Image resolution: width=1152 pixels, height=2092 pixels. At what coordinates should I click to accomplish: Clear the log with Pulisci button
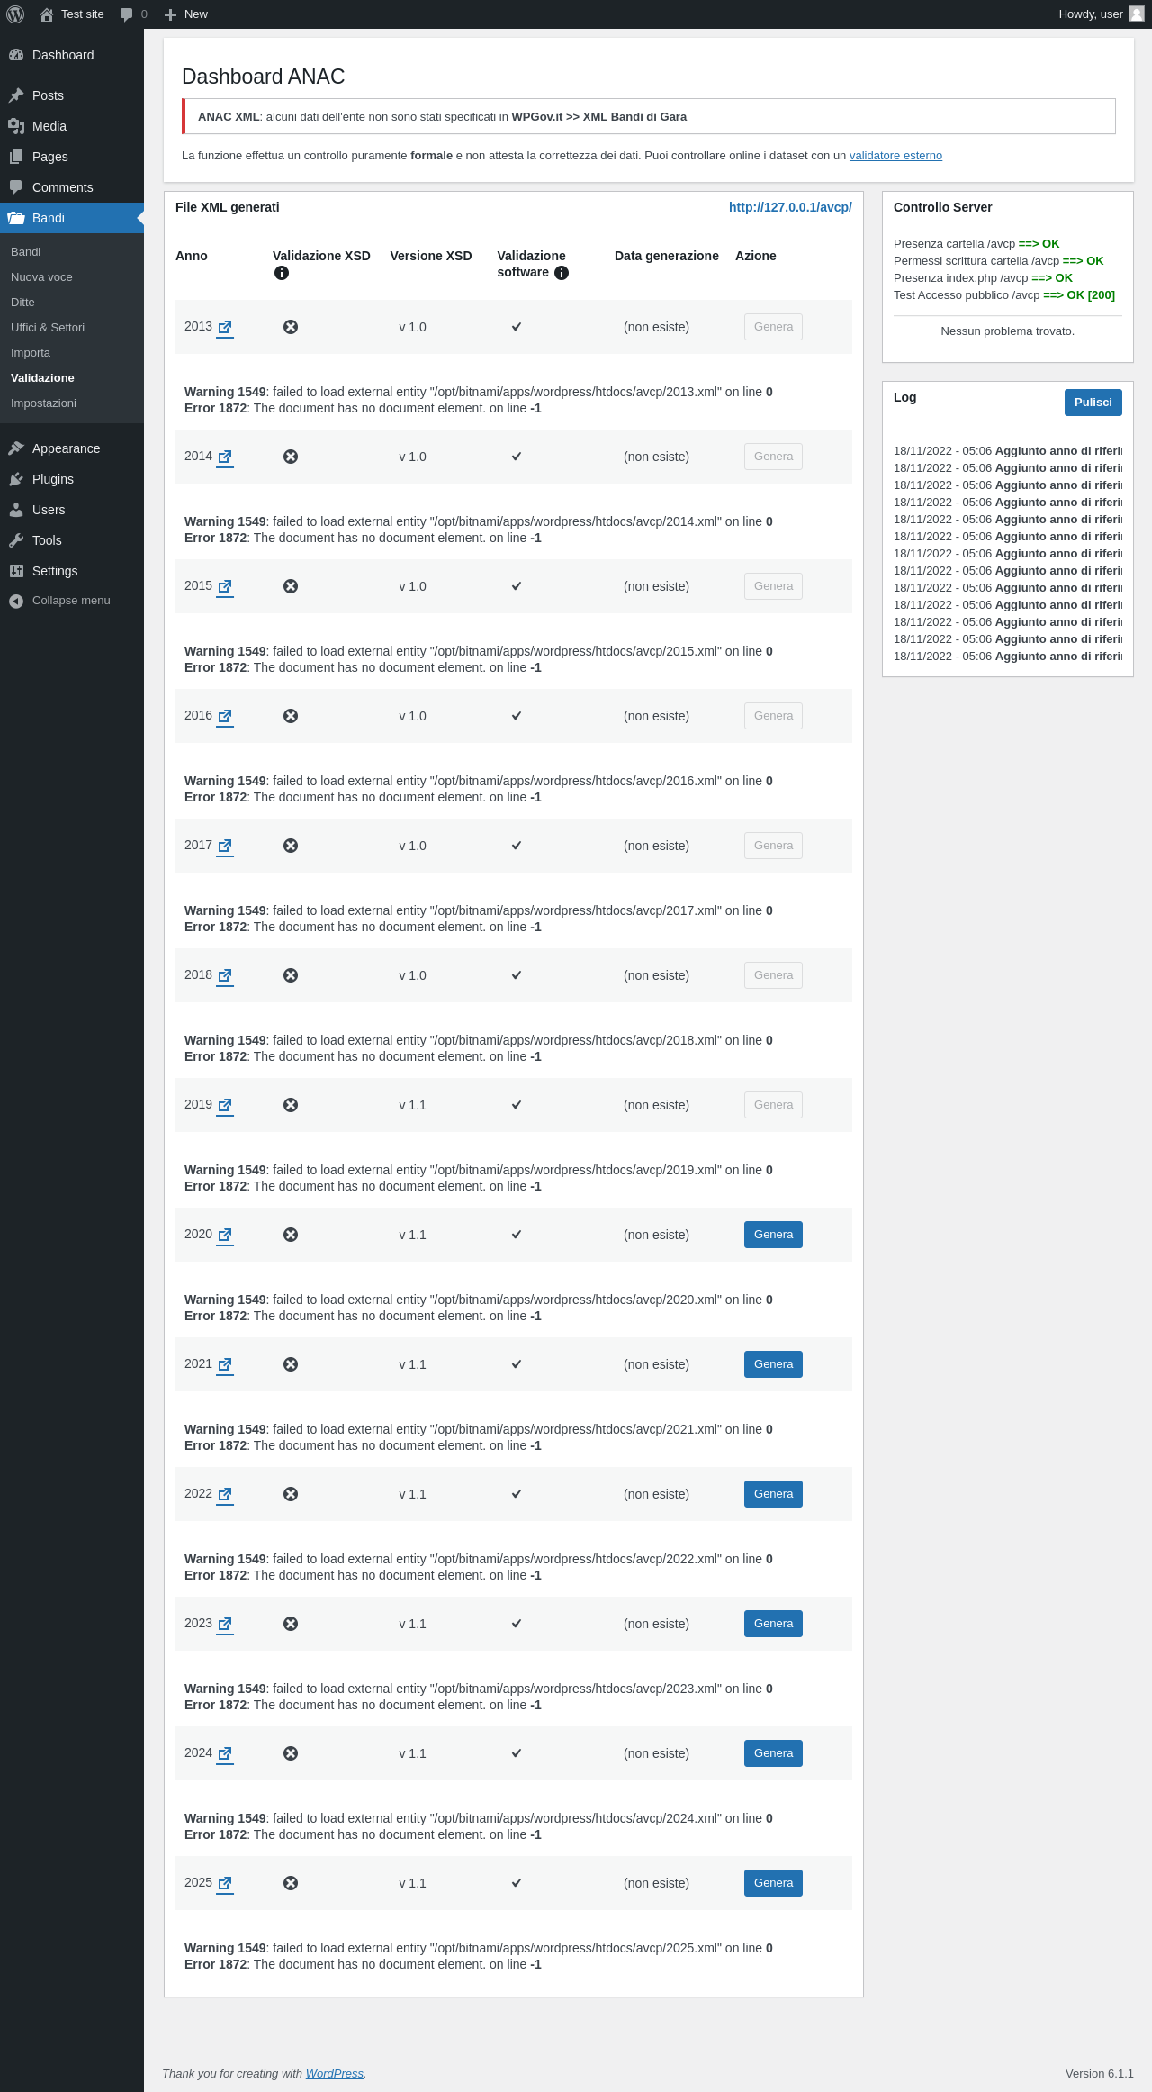click(x=1093, y=403)
